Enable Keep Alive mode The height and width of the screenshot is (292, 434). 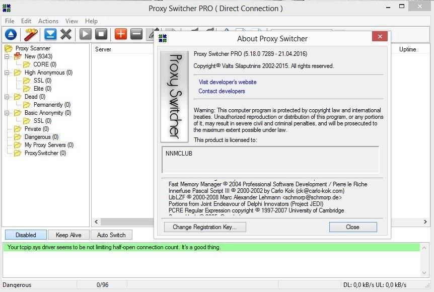point(68,235)
